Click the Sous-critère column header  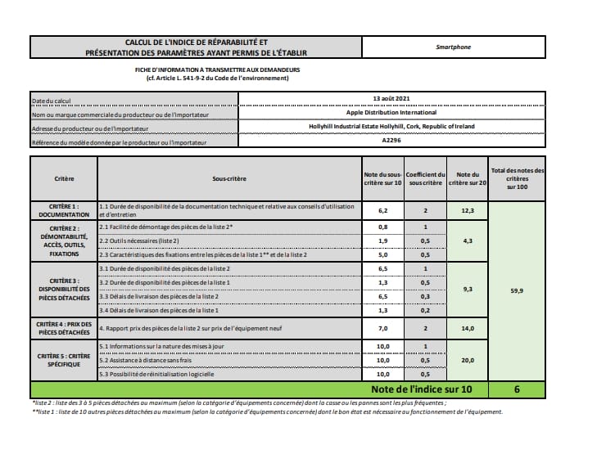point(229,178)
